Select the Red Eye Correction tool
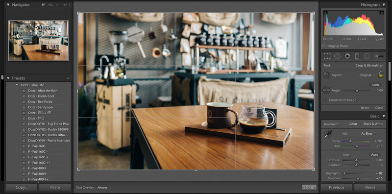392x194 pixels. coord(347,56)
